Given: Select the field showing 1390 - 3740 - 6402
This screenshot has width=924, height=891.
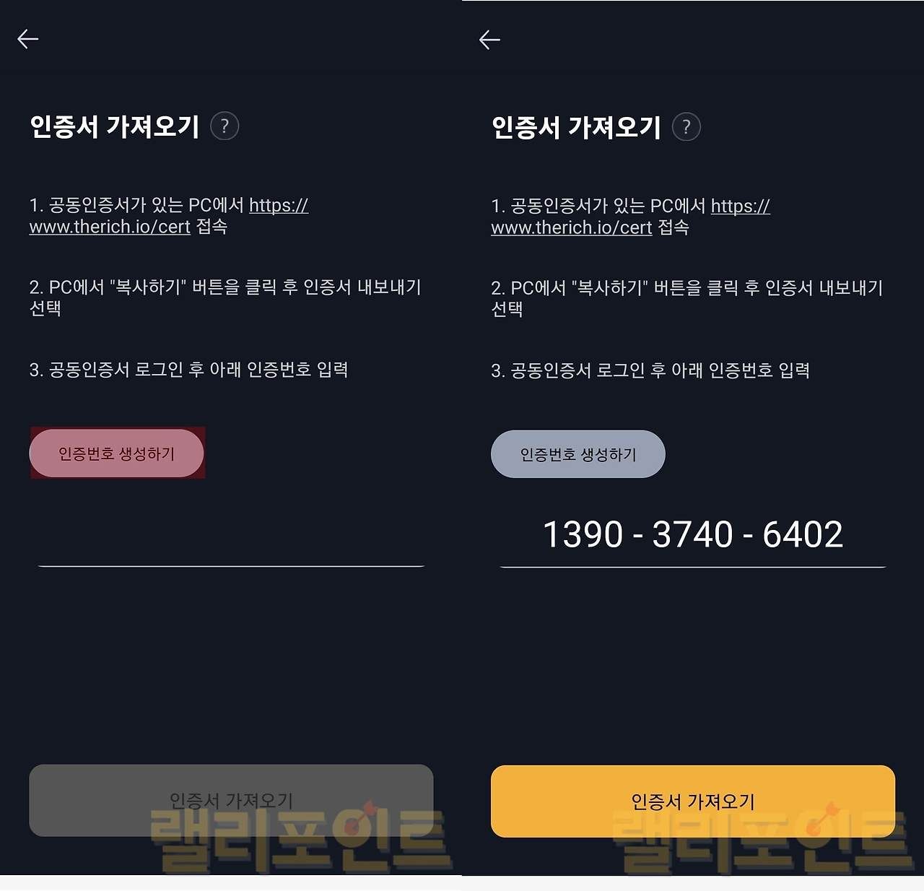Looking at the screenshot, I should tap(692, 535).
